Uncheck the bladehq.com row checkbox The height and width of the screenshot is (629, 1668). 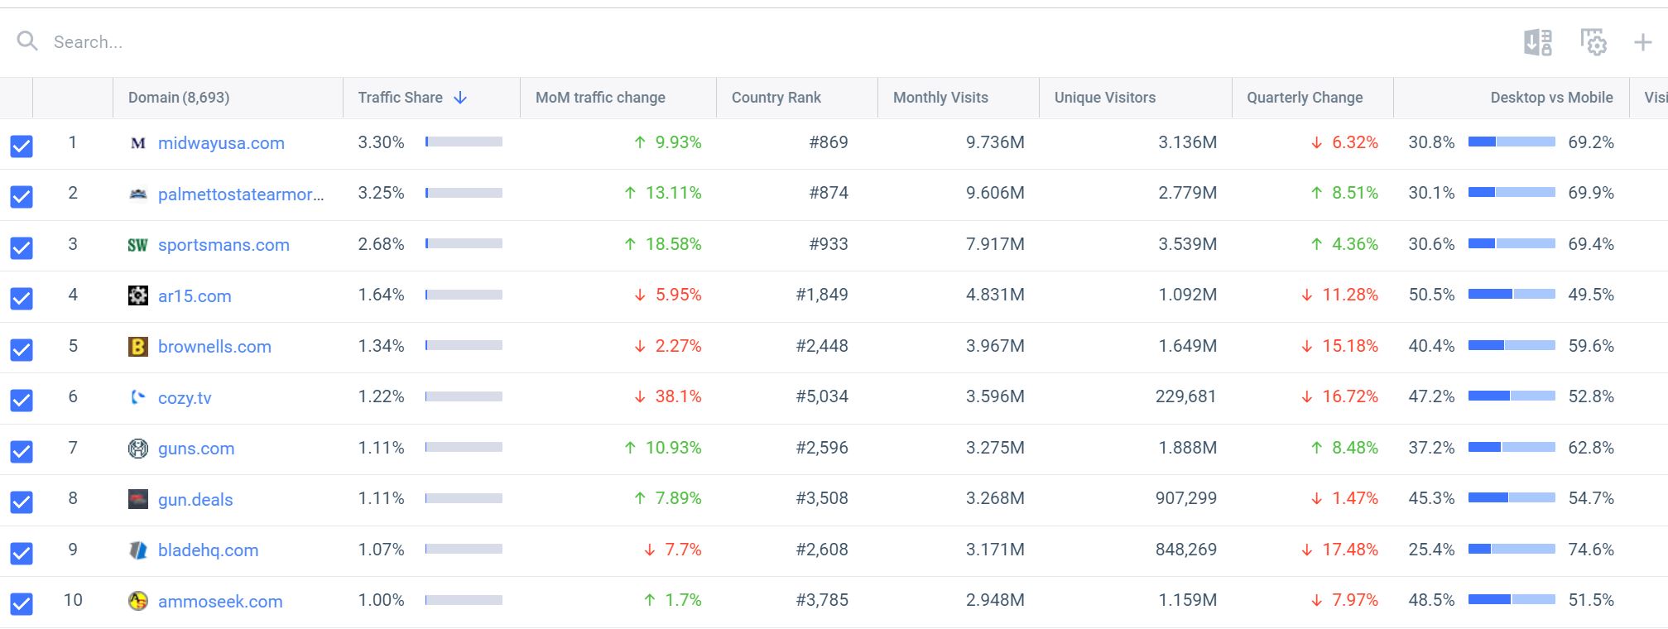click(x=22, y=553)
